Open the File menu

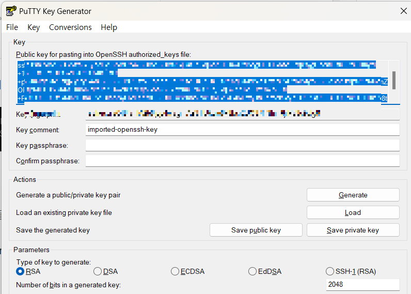tap(12, 27)
